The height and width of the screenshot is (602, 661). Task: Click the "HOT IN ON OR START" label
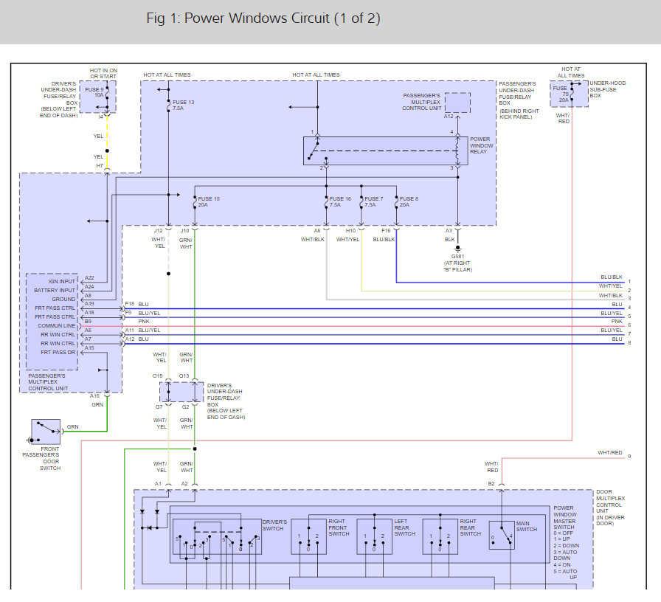click(x=103, y=73)
